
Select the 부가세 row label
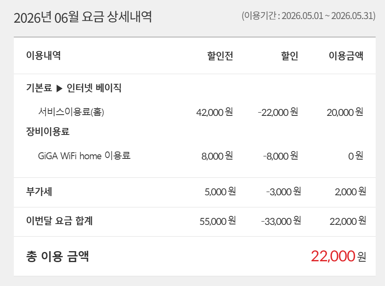point(39,191)
